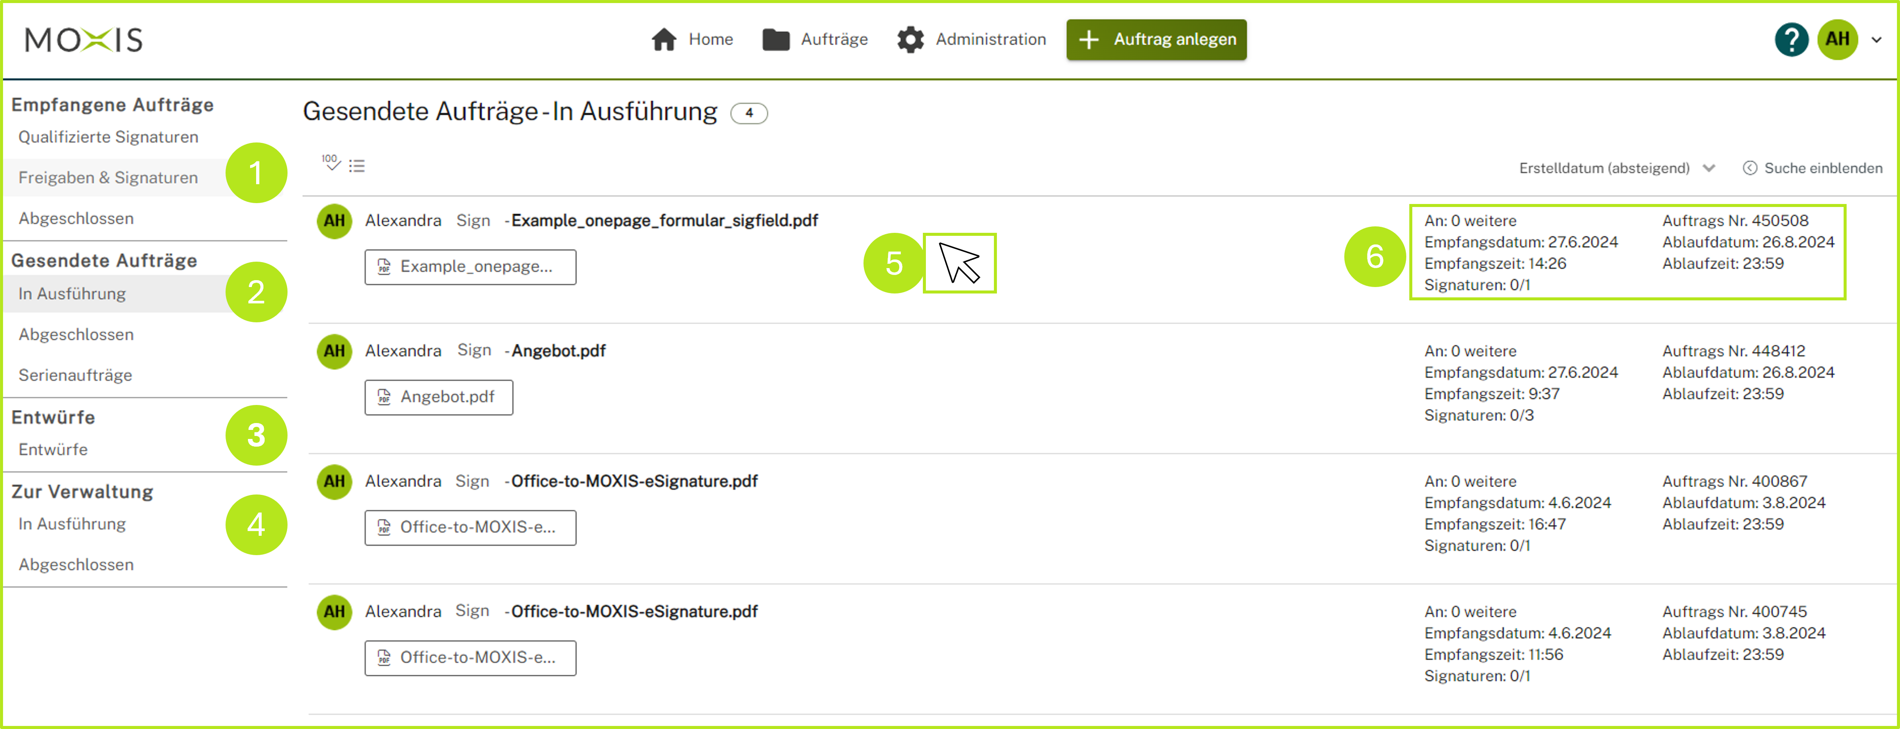
Task: Open job Example_onepage_formular_sigfield.pdf title
Action: (664, 220)
